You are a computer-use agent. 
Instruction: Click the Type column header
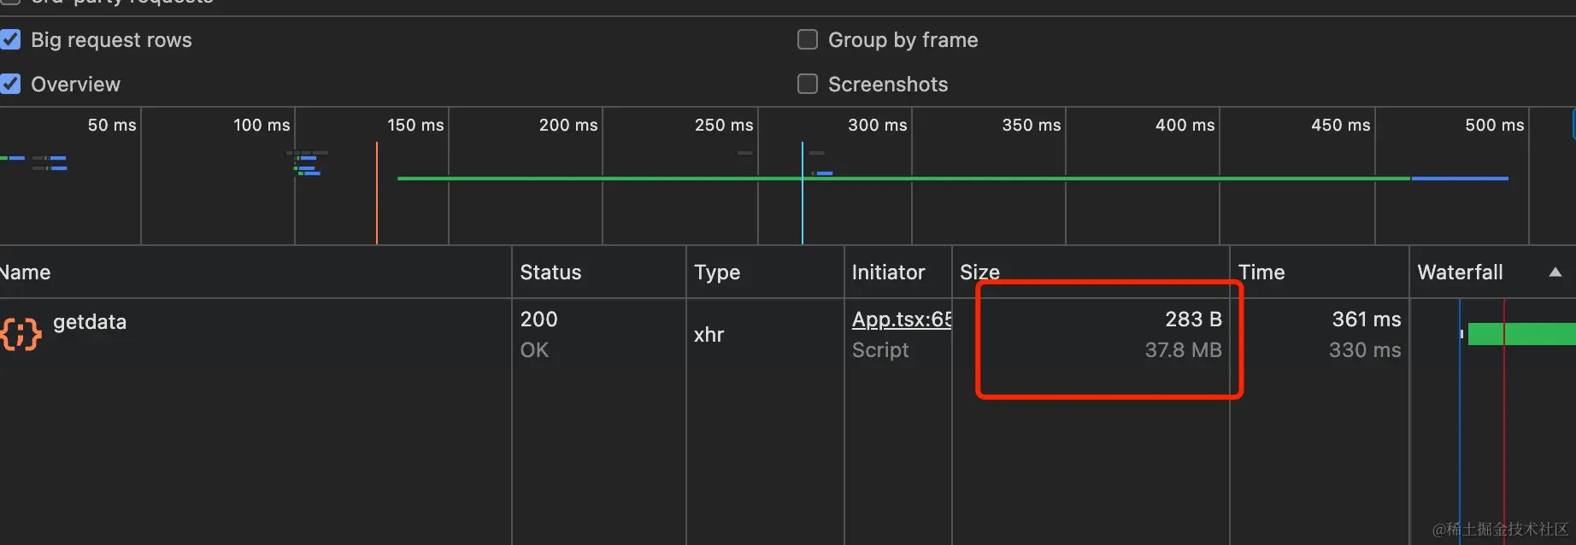tap(717, 272)
